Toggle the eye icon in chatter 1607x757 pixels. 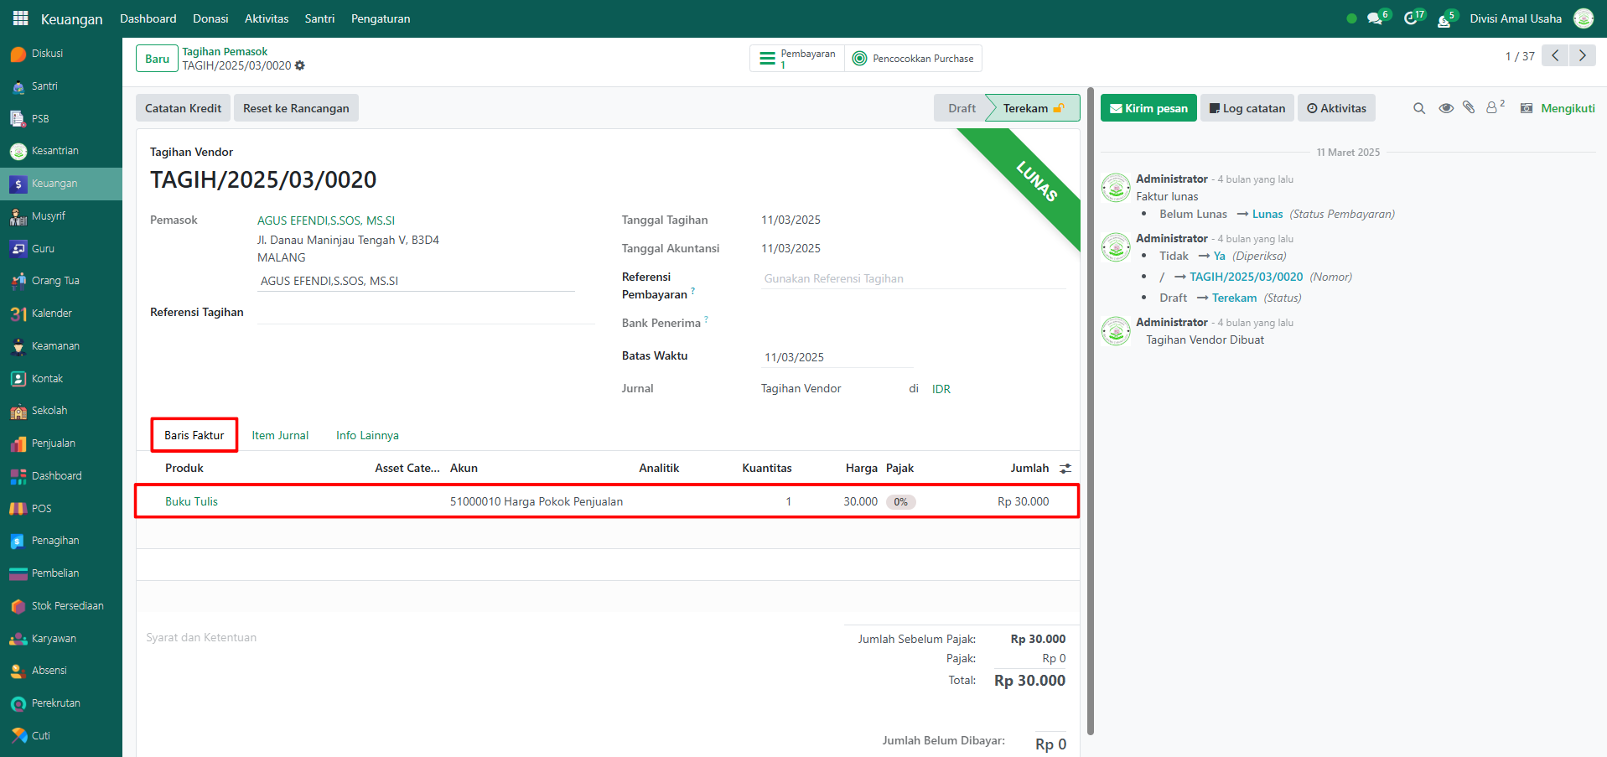[1445, 108]
